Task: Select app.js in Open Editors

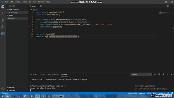Action: 17,13
